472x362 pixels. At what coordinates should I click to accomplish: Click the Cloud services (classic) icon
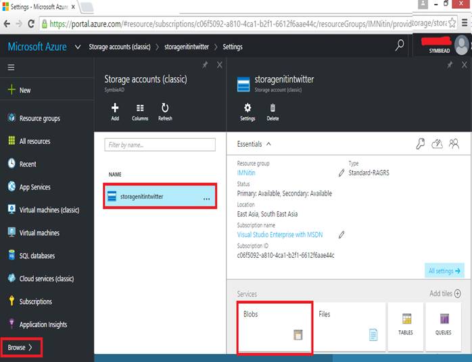[11, 278]
